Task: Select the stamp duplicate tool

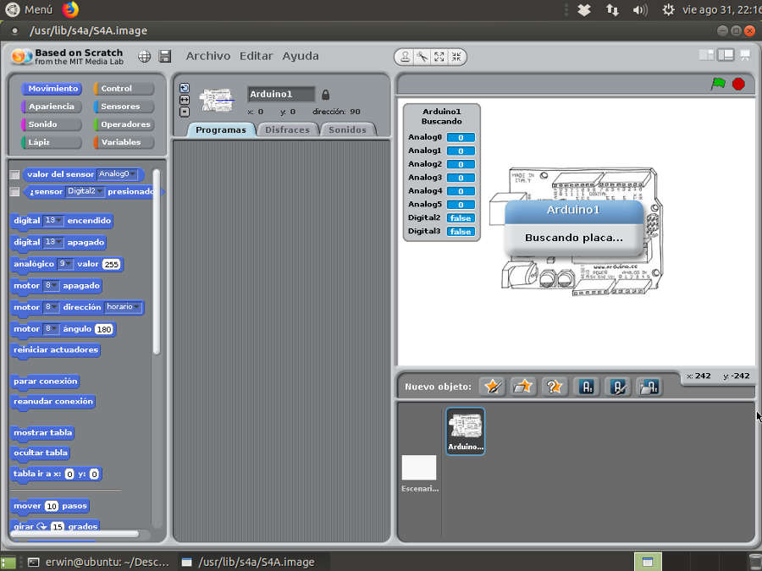Action: tap(405, 57)
